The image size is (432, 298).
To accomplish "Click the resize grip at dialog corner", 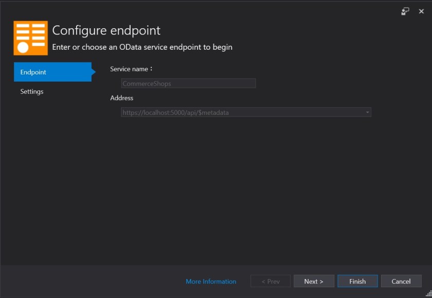I will (428, 294).
